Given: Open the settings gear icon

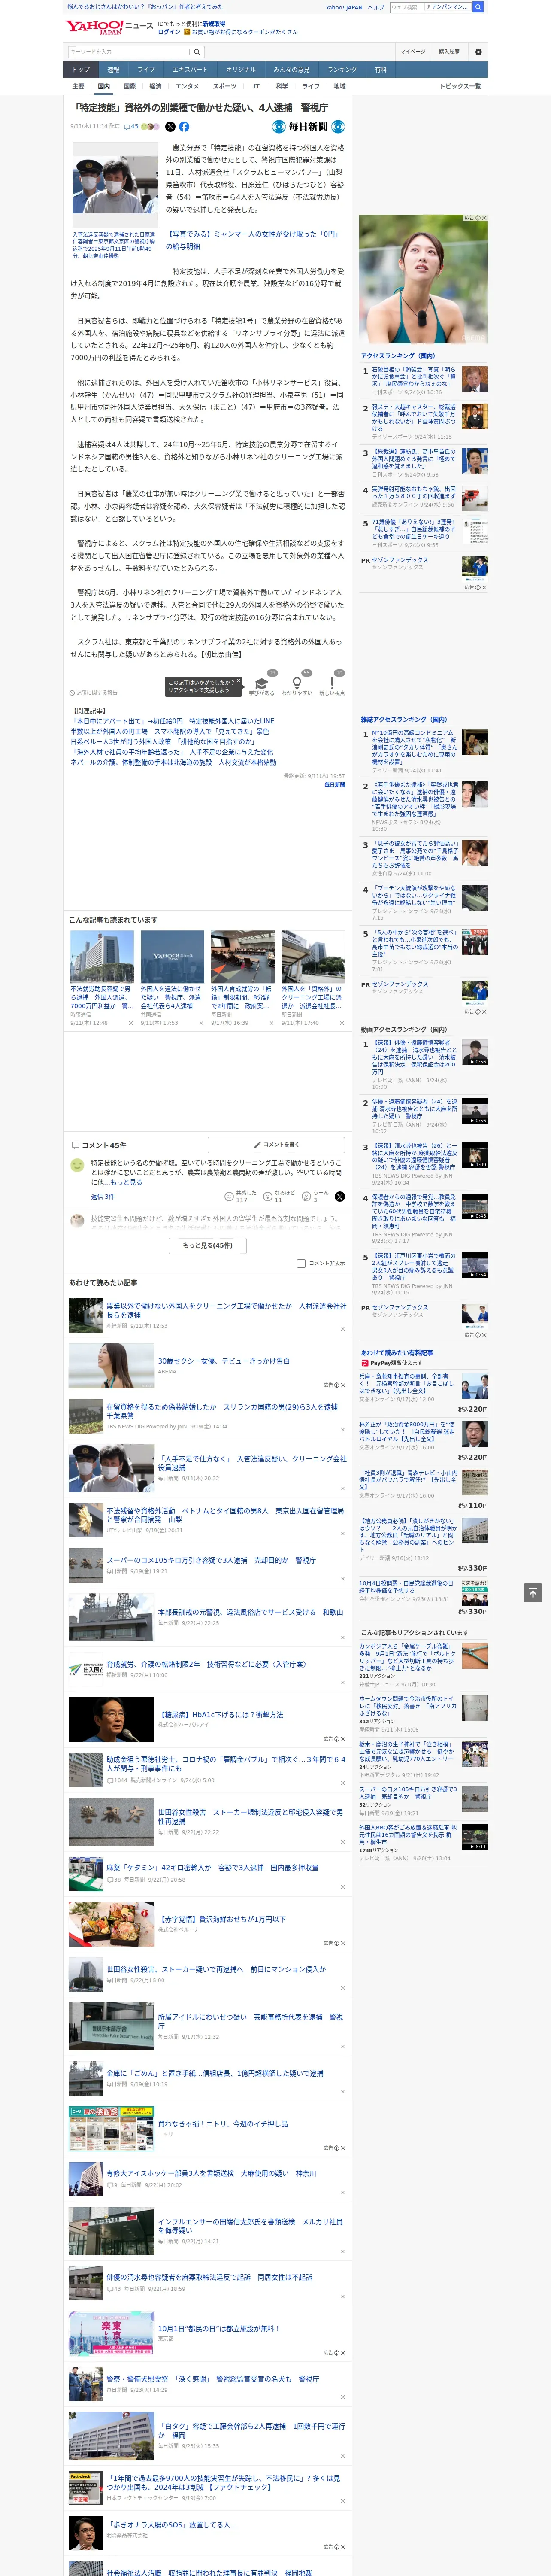Looking at the screenshot, I should (x=478, y=52).
